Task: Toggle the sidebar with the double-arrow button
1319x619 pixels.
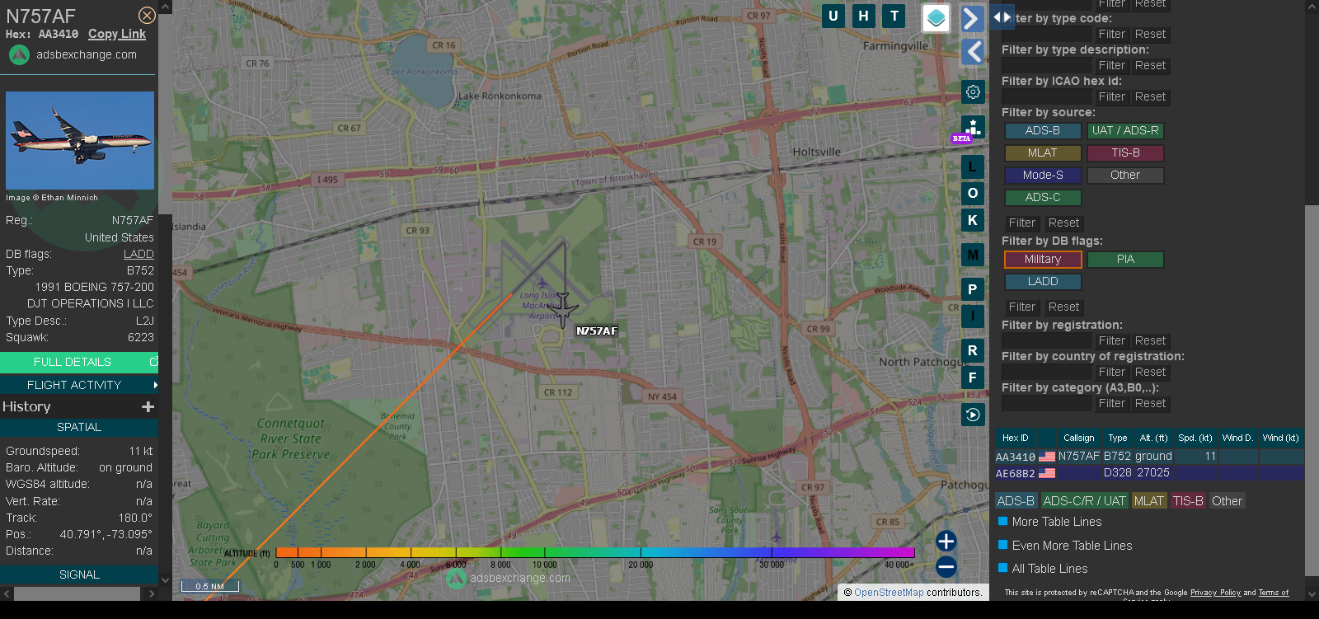Action: coord(1002,16)
